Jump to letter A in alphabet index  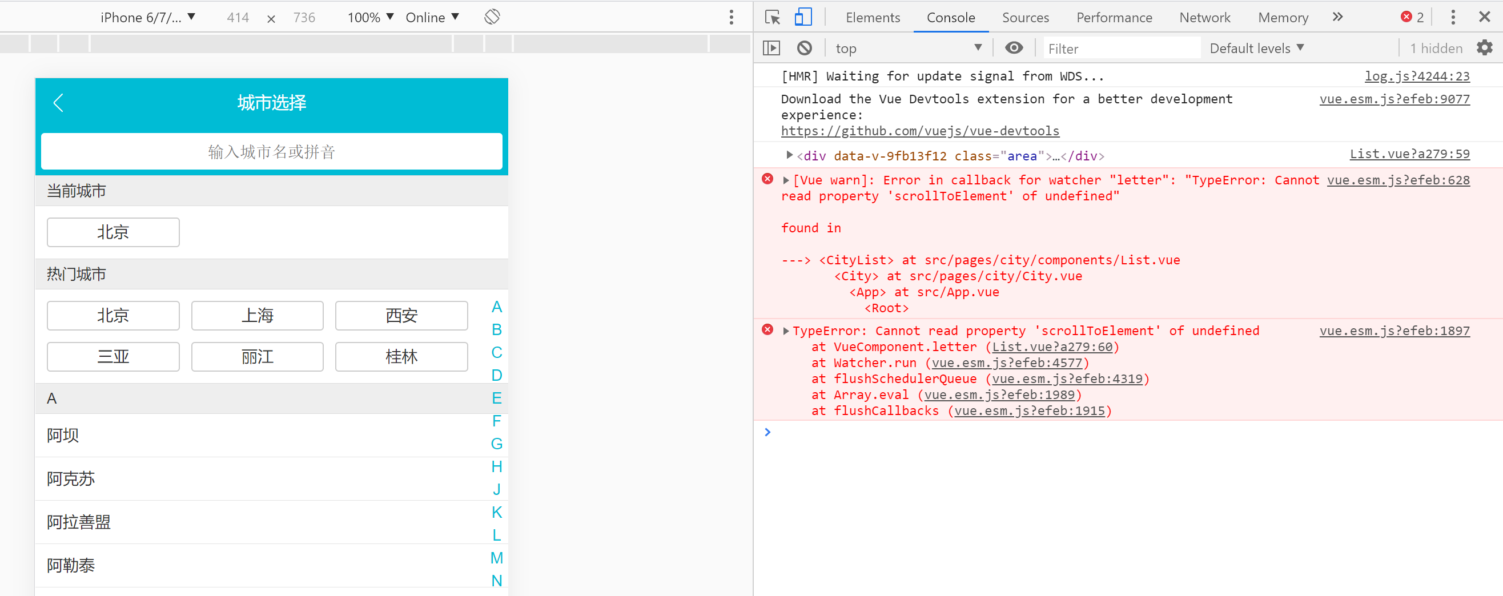(x=497, y=307)
